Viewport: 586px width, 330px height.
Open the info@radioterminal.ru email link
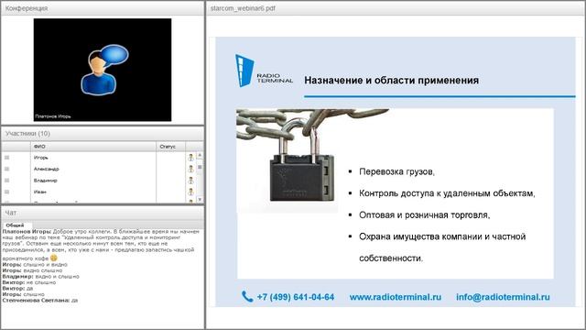click(x=503, y=297)
